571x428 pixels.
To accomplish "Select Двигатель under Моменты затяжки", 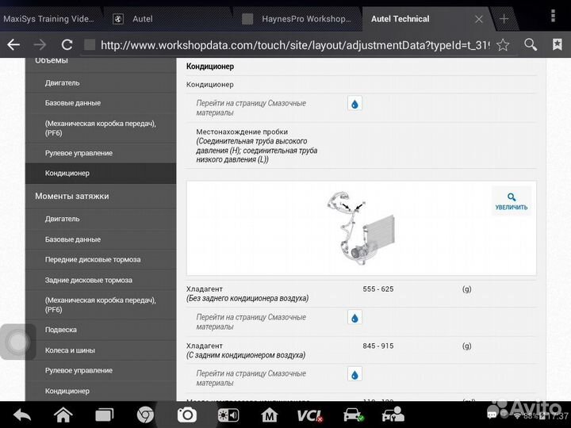I will pyautogui.click(x=101, y=219).
